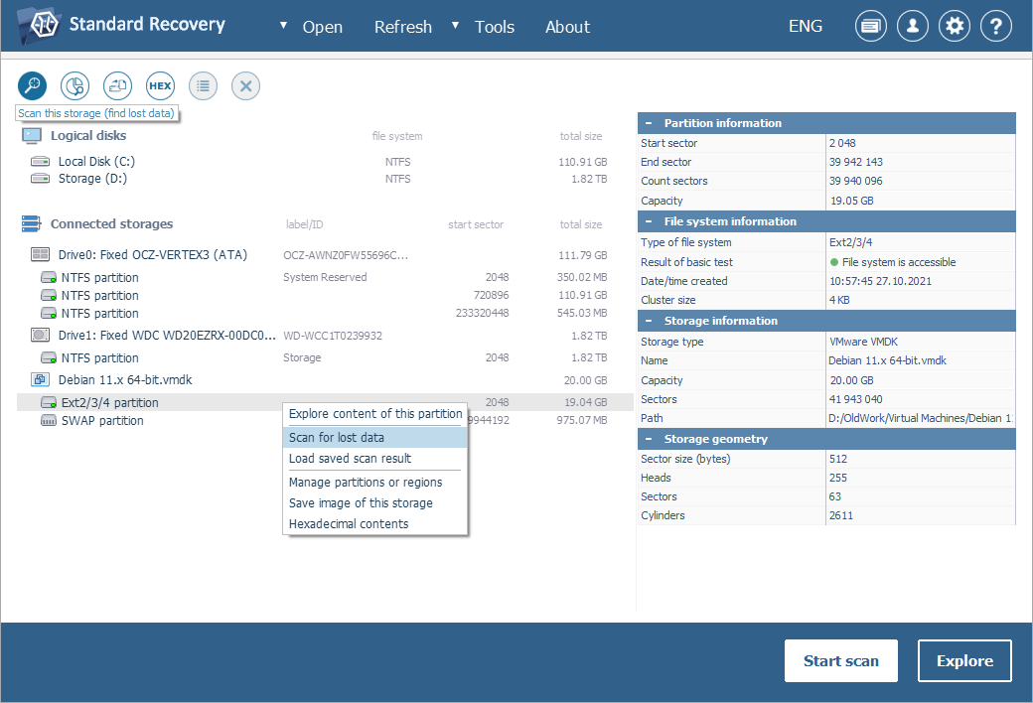Collapse the File system information section
Image resolution: width=1033 pixels, height=703 pixels.
pyautogui.click(x=649, y=221)
